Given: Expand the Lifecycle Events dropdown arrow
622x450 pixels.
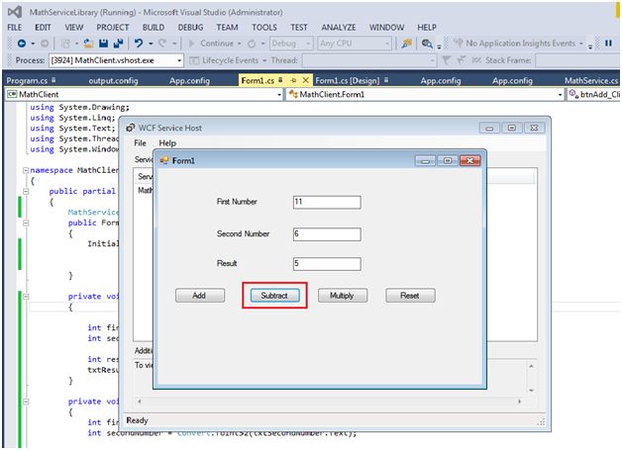Looking at the screenshot, I should pyautogui.click(x=264, y=60).
